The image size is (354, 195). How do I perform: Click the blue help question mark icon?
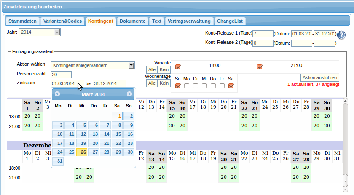341,35
